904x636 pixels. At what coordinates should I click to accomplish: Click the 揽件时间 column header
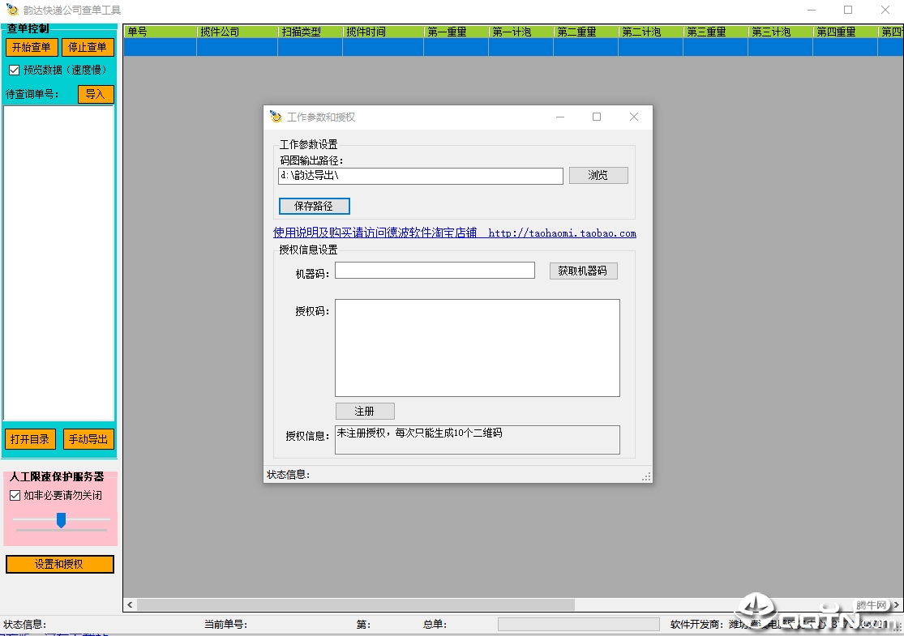tap(383, 32)
